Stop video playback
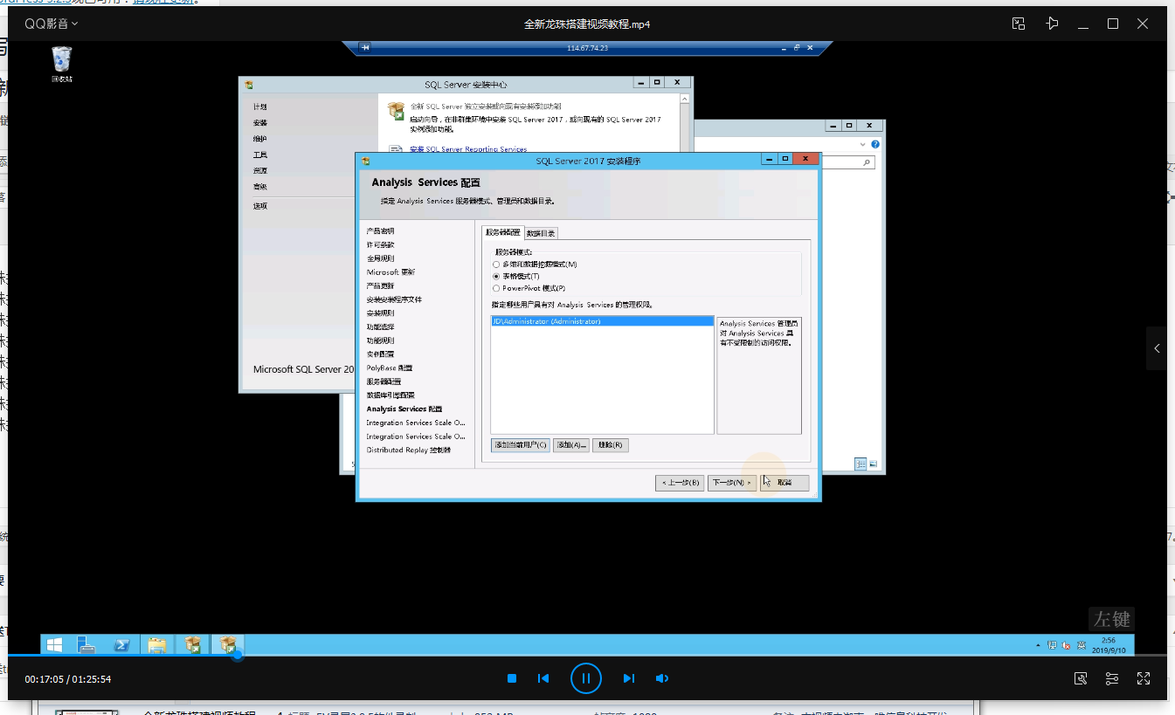The image size is (1175, 715). 512,678
